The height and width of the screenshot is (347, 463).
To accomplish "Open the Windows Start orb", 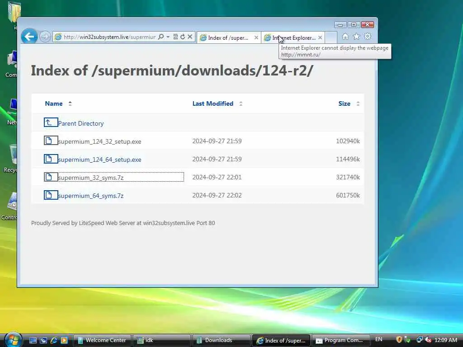I will (13, 340).
